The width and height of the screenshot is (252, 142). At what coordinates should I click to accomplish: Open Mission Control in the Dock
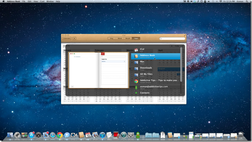pos(24,135)
